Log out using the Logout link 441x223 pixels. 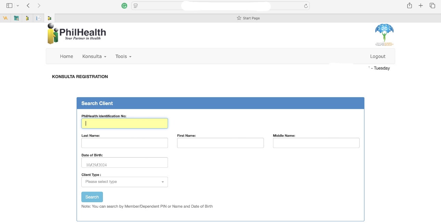click(378, 56)
